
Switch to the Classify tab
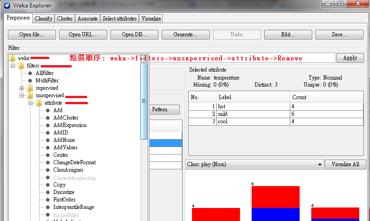coord(43,19)
